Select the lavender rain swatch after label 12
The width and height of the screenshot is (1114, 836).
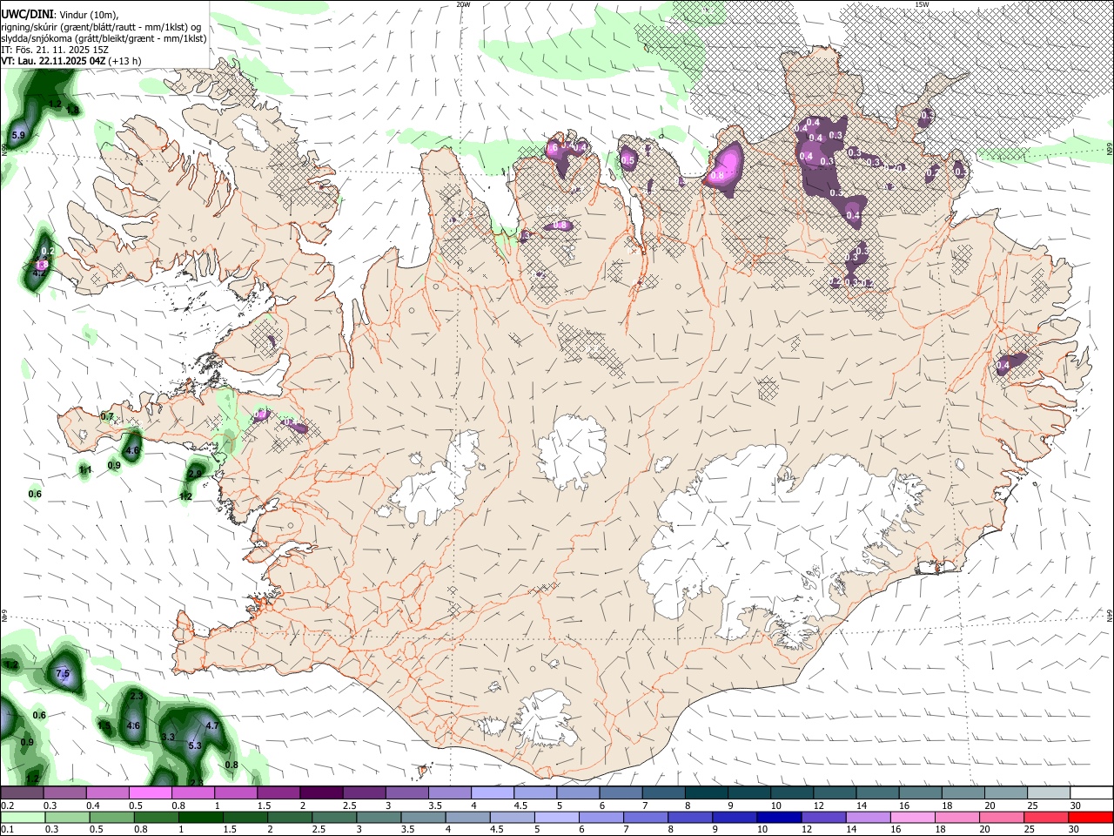point(867,817)
